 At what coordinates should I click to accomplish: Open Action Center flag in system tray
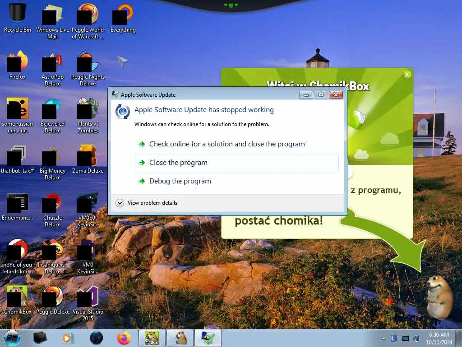pyautogui.click(x=394, y=338)
